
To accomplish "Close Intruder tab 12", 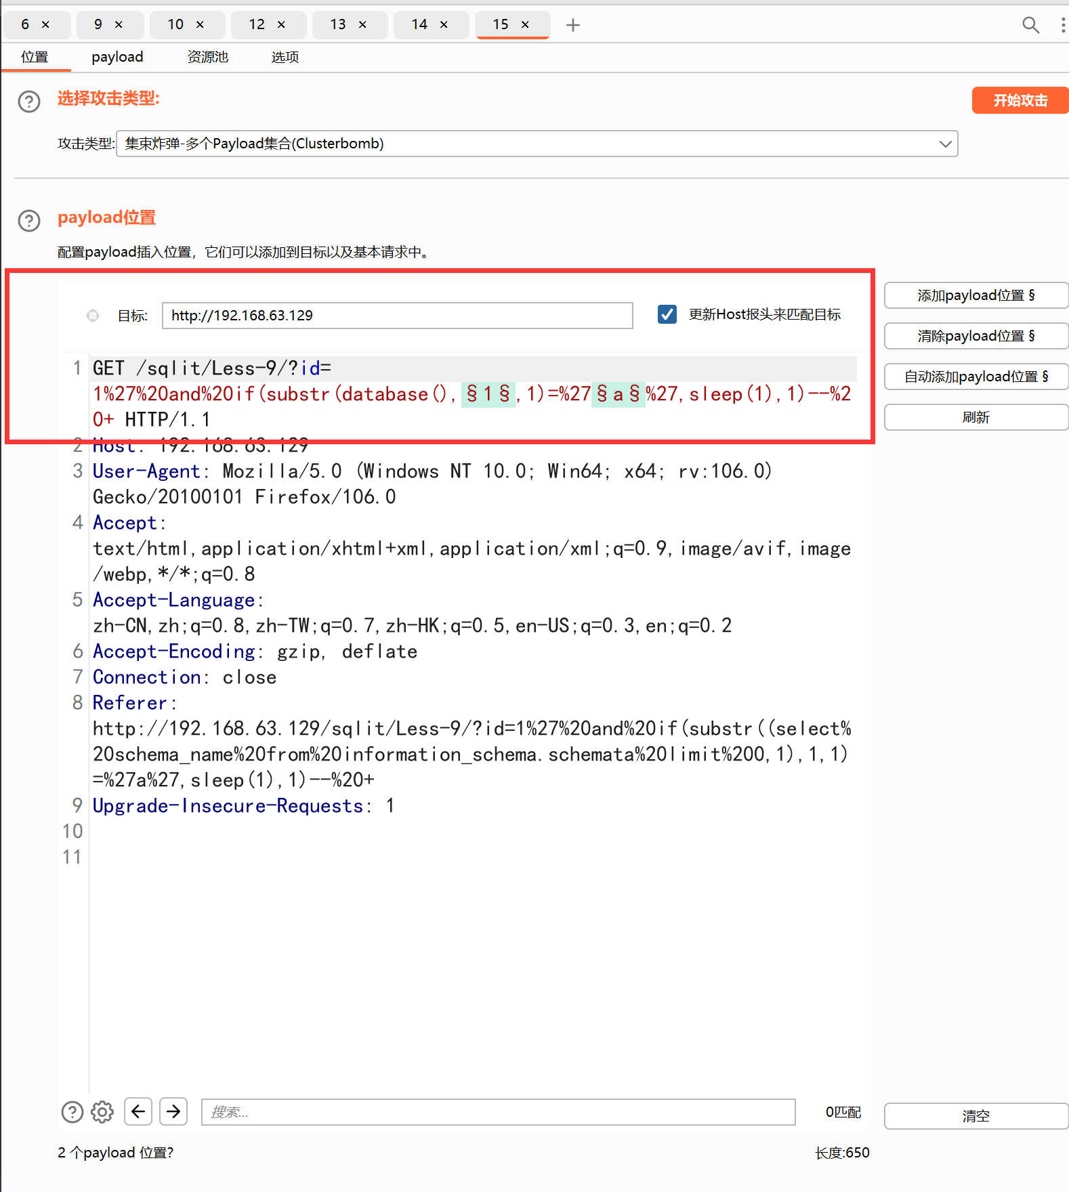I will coord(281,25).
